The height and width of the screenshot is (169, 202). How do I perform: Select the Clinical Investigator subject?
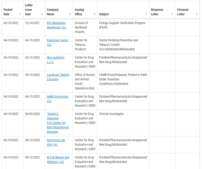click(x=111, y=114)
